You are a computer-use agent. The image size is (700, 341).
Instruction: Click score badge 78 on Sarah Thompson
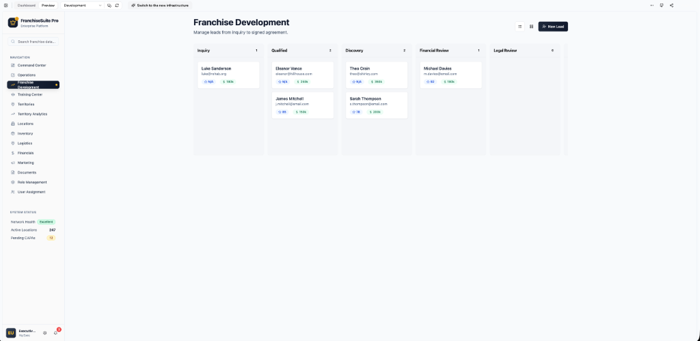pyautogui.click(x=356, y=112)
